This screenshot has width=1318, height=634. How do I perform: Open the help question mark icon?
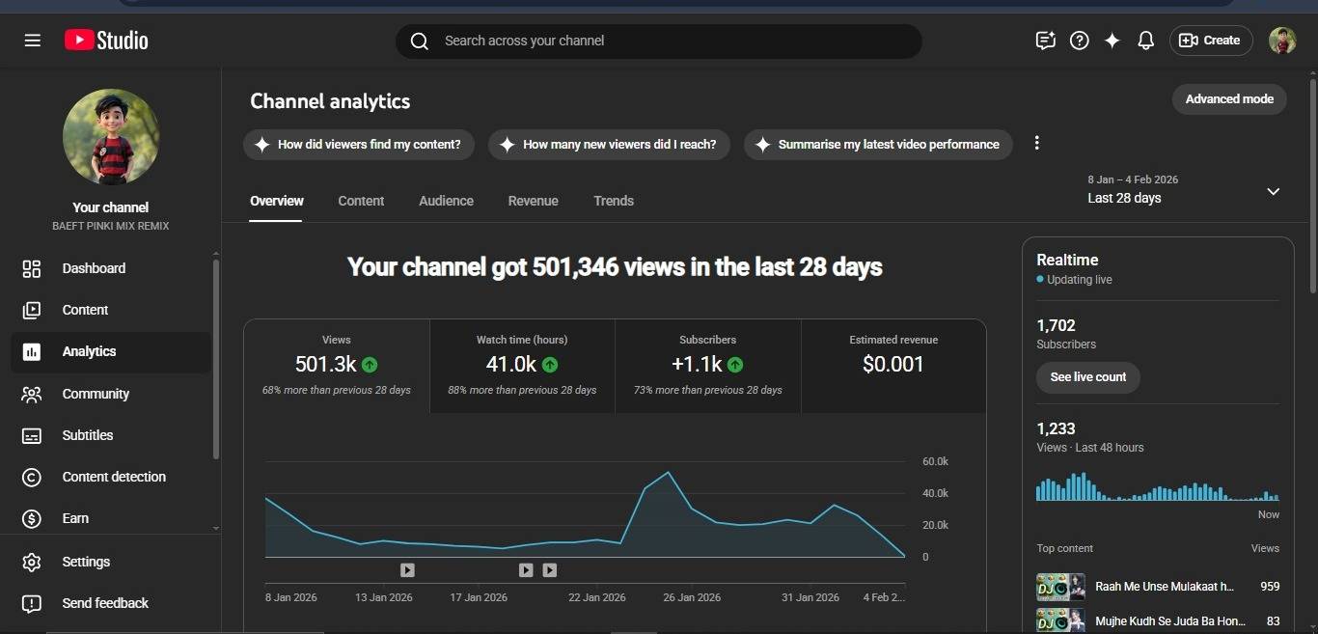coord(1080,41)
